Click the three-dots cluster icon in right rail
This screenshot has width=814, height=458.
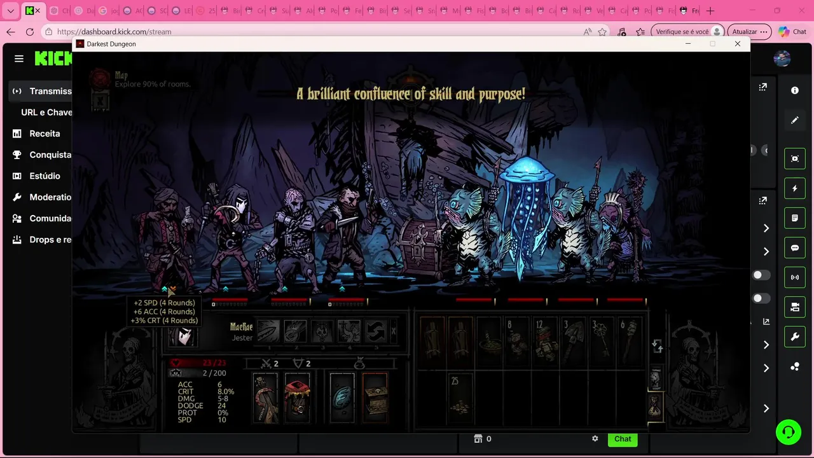tap(795, 366)
